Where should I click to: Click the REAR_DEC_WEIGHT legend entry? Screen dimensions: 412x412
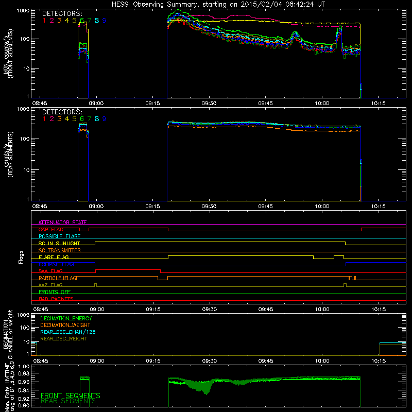tap(63, 339)
